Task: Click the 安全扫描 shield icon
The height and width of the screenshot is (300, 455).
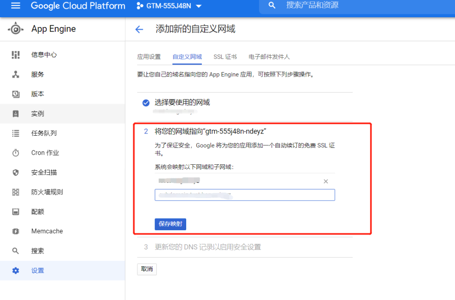Action: (16, 172)
